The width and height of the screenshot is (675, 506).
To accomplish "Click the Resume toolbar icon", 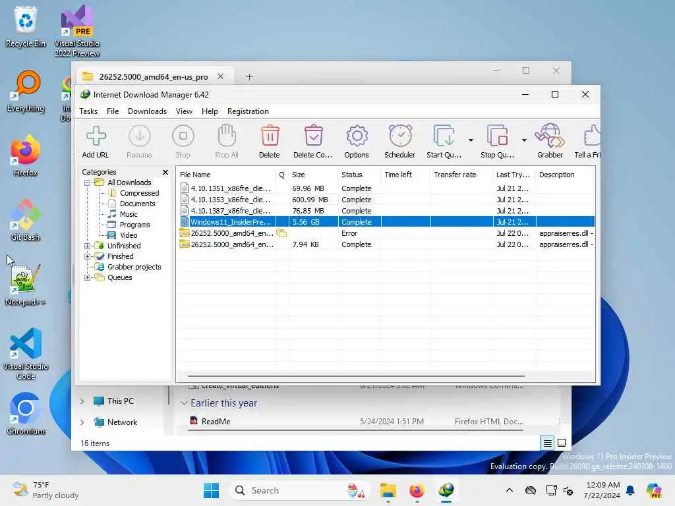I will tap(140, 136).
